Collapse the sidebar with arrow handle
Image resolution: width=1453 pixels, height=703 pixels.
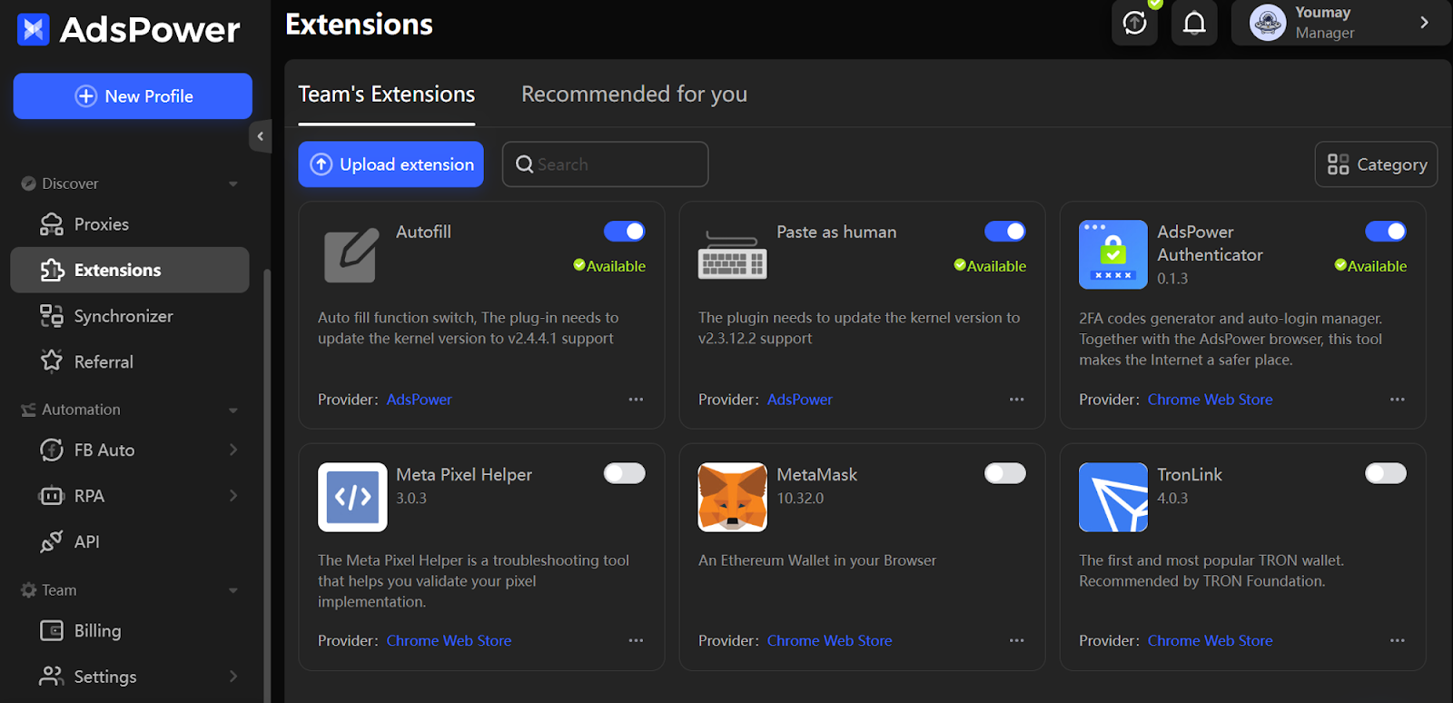pos(260,136)
